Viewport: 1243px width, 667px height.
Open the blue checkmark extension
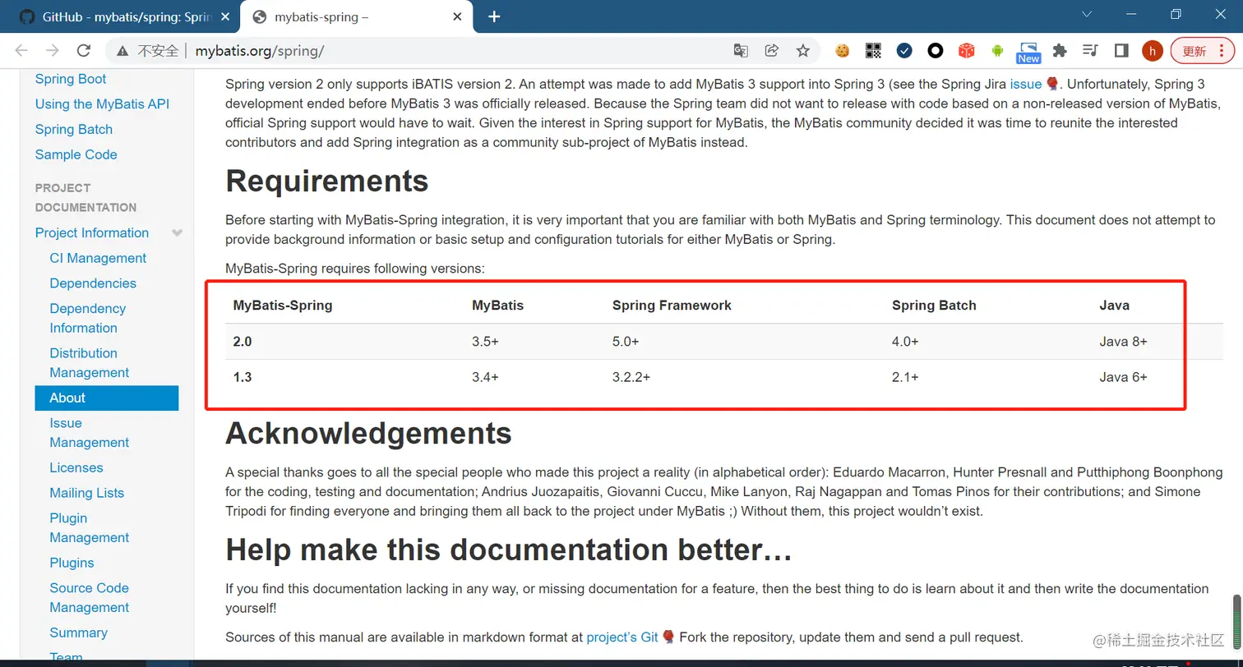(x=904, y=51)
